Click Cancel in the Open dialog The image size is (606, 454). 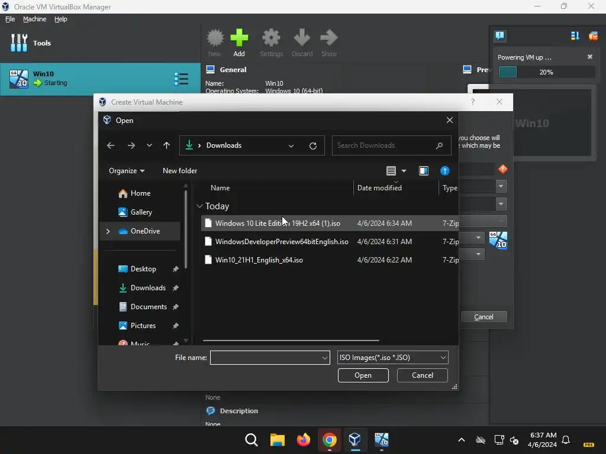422,375
